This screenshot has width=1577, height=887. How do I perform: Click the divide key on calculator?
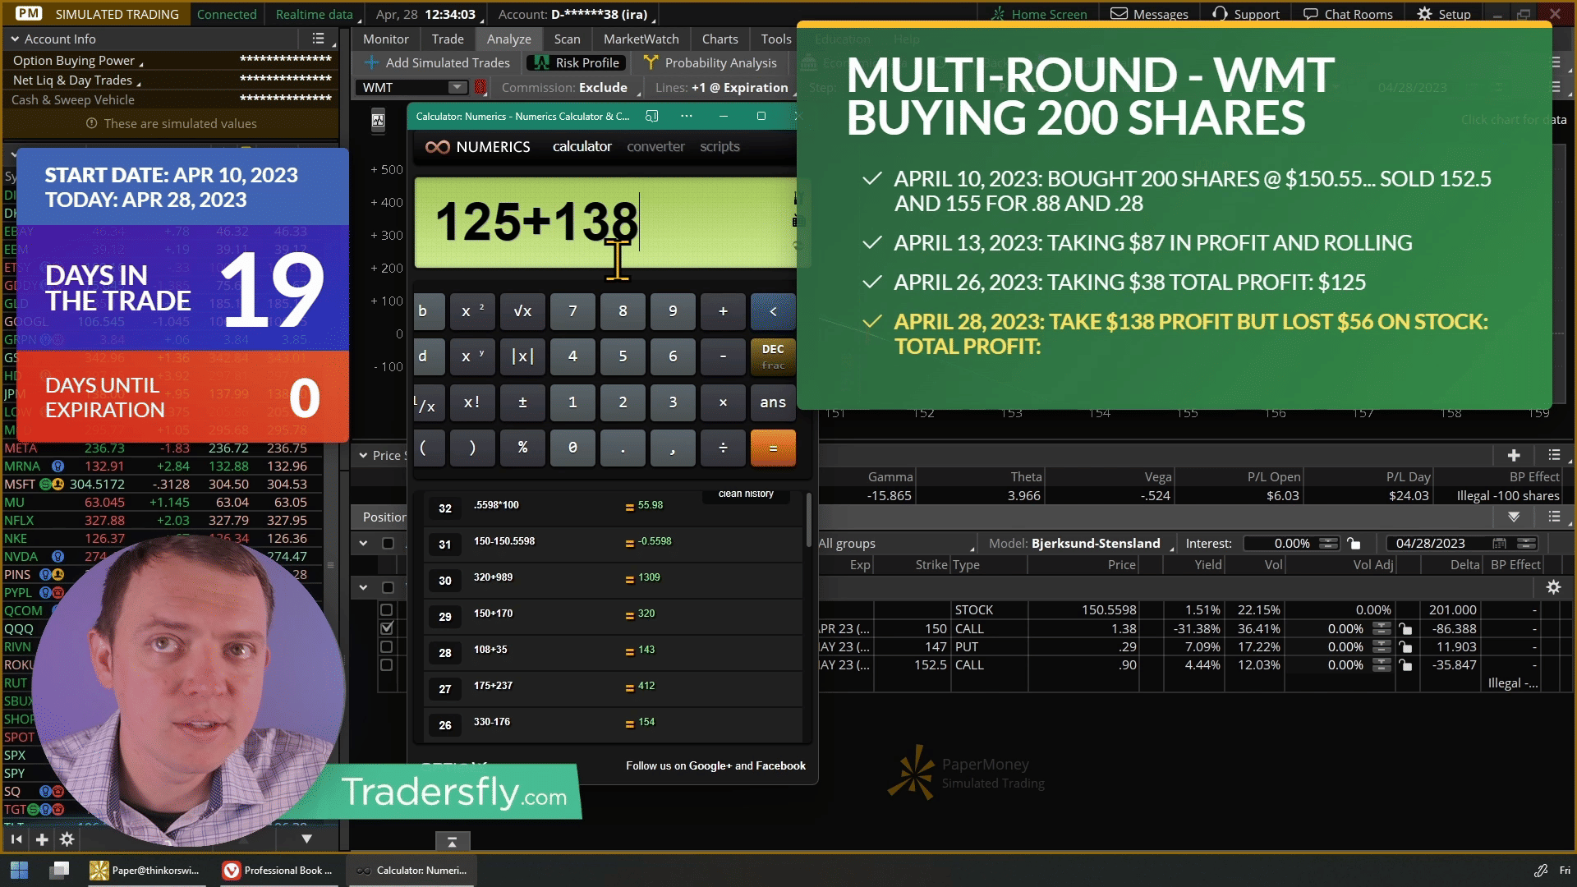(x=723, y=448)
